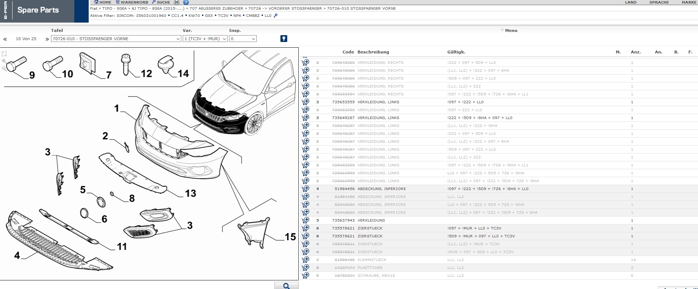Edit active filters via the key icon
Viewport: 698px width, 289px height.
click(276, 15)
